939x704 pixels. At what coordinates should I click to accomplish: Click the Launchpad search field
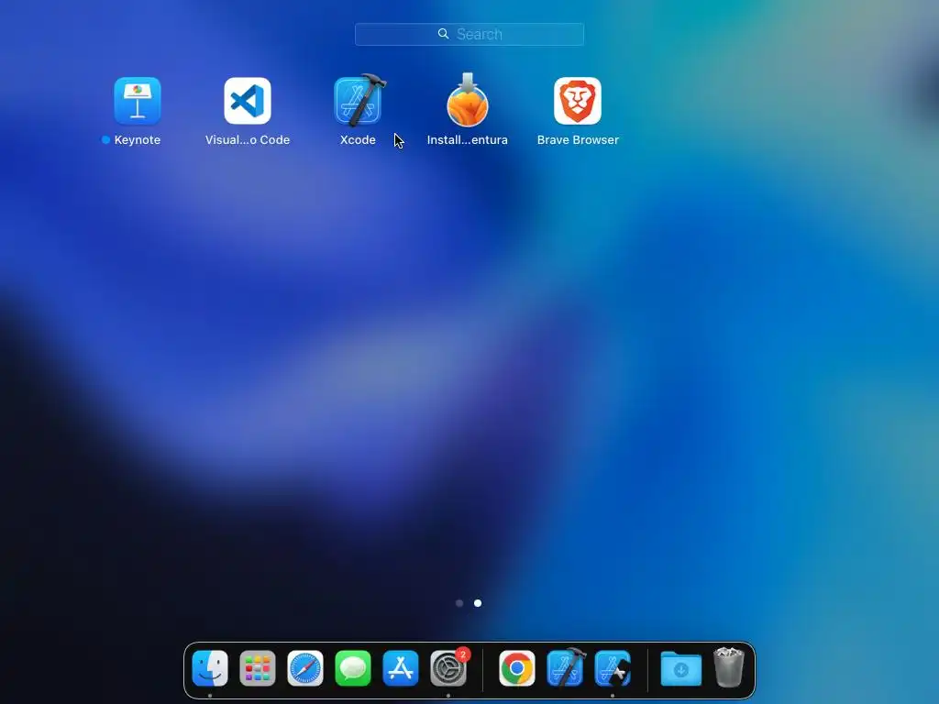click(469, 34)
